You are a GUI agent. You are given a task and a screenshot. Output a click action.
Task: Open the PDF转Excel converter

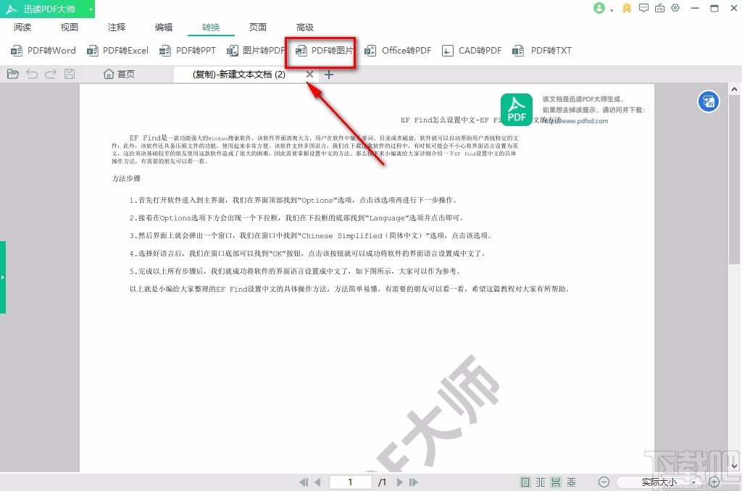coord(117,50)
